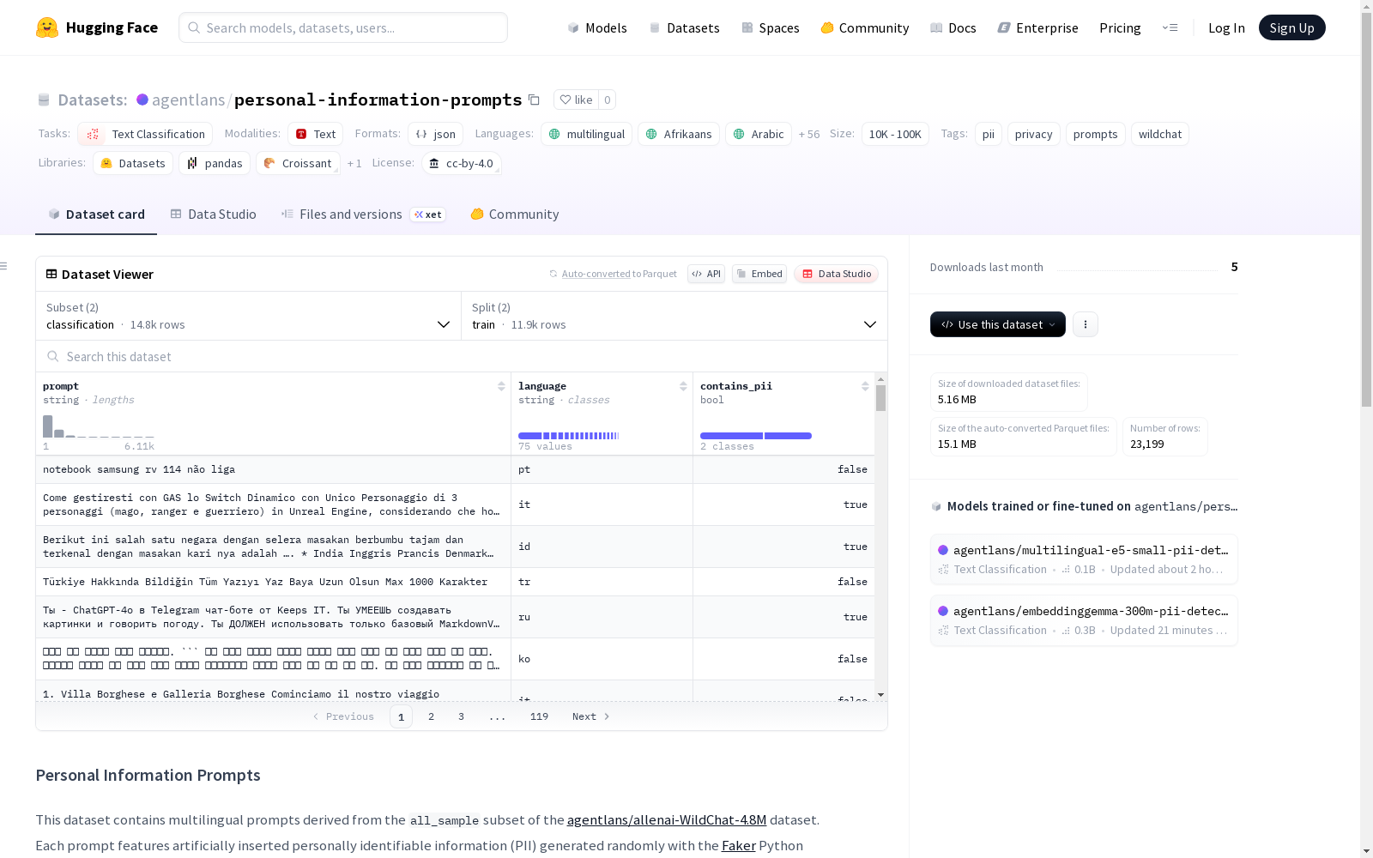Viewport: 1373px width, 858px height.
Task: Click the wildchat tag
Action: (1160, 134)
